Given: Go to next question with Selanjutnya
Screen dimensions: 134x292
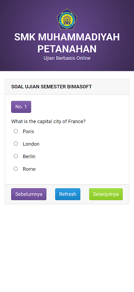Looking at the screenshot, I should pyautogui.click(x=106, y=194).
